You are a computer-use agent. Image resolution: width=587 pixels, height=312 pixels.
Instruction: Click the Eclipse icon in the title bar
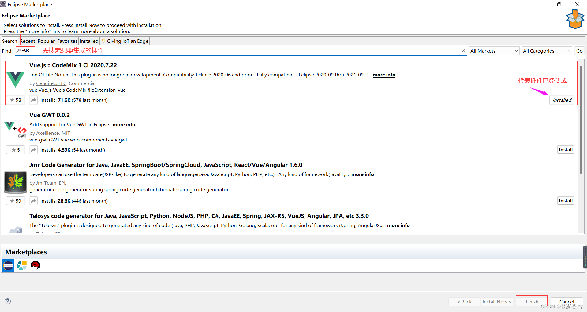3,4
